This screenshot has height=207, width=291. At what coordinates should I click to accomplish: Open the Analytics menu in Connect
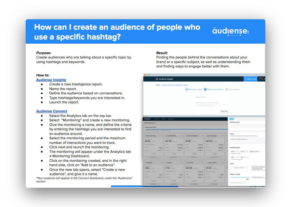[164, 119]
